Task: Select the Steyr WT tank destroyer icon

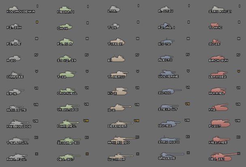Action: pos(169,107)
